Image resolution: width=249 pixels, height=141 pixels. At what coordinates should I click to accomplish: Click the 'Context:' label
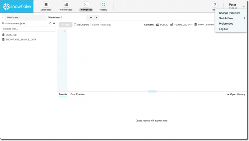pyautogui.click(x=149, y=25)
